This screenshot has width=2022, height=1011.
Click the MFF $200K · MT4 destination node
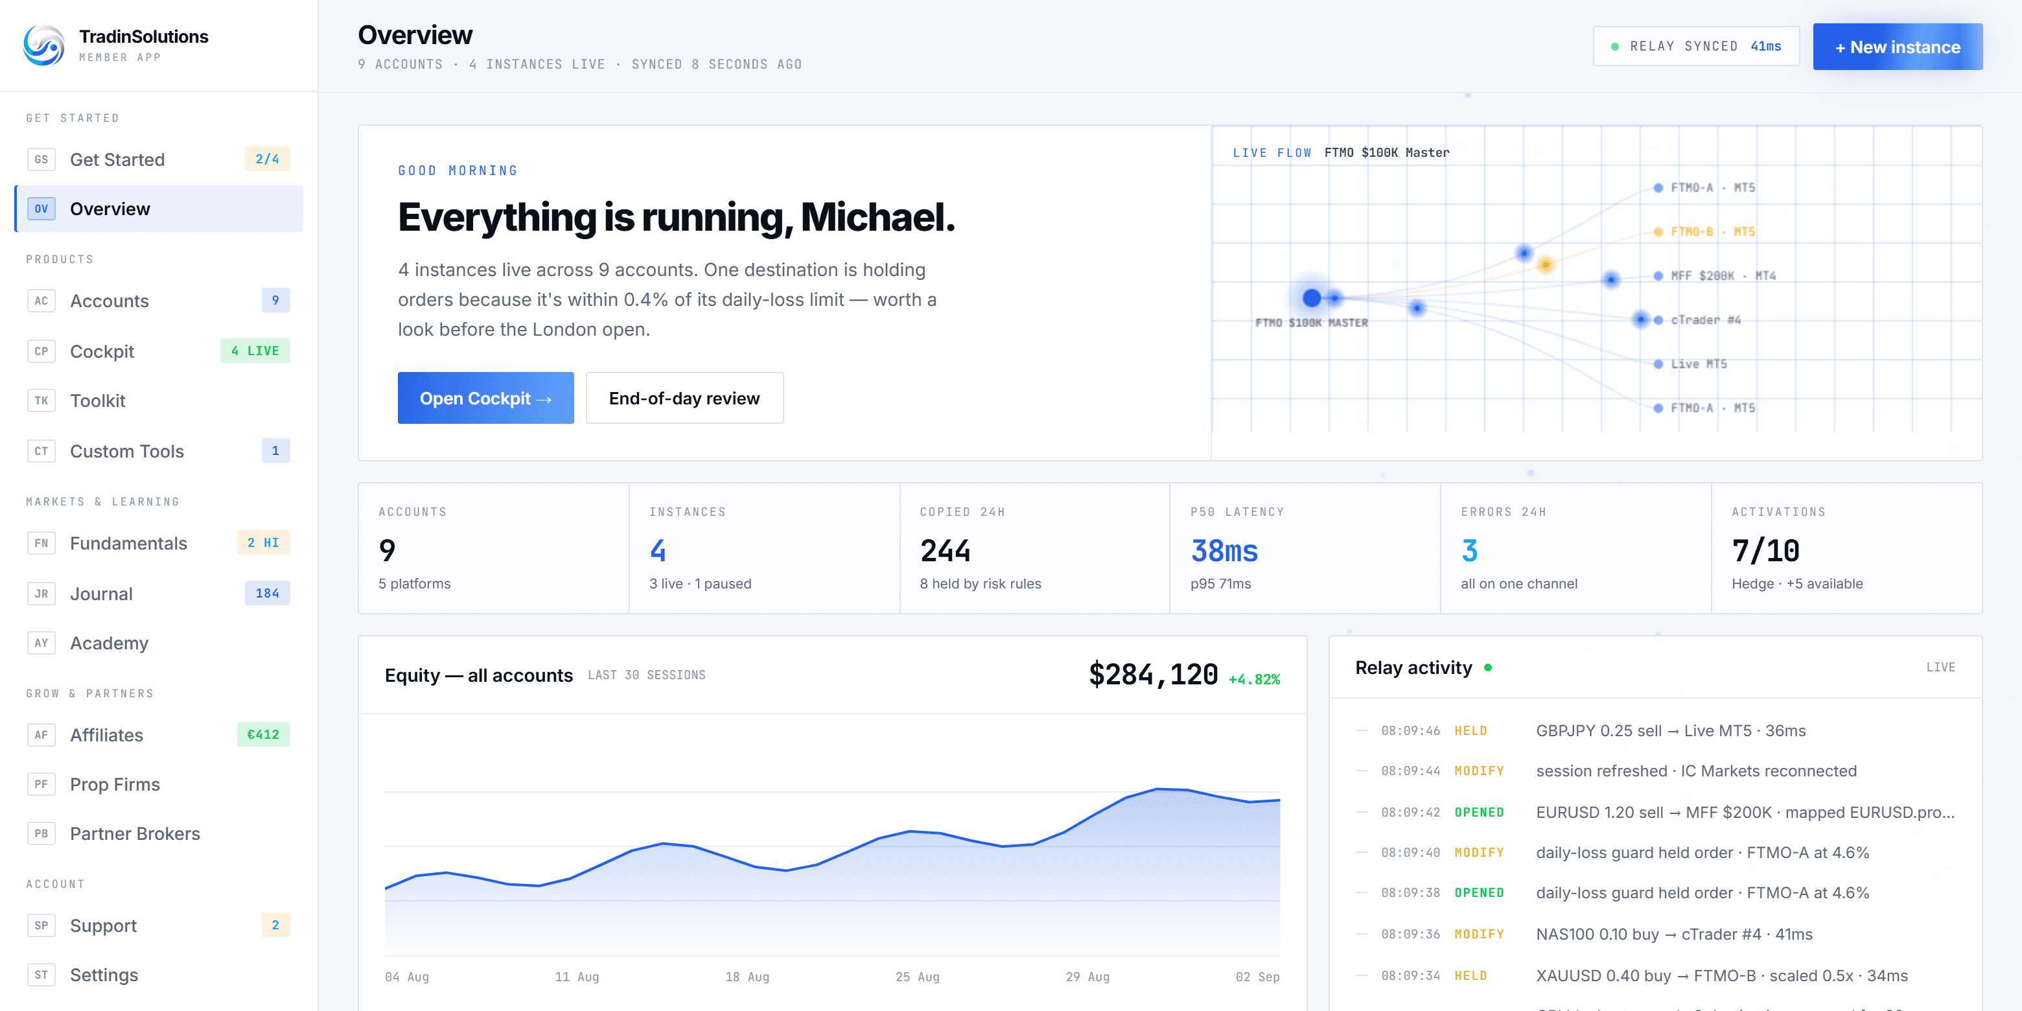point(1658,275)
